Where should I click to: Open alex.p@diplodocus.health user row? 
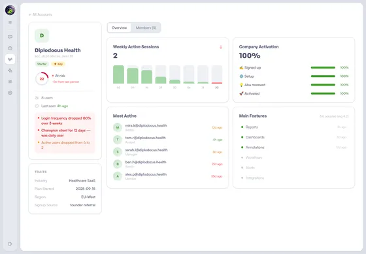pos(167,176)
